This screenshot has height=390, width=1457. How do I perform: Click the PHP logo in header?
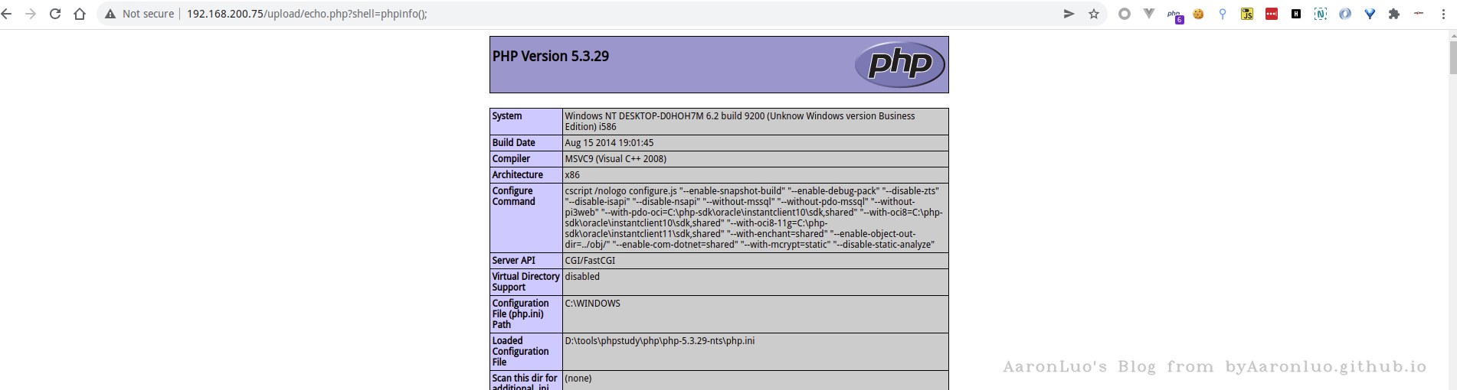[x=900, y=64]
